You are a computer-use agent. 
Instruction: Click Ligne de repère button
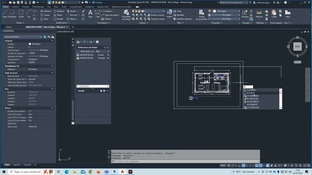[110, 15]
